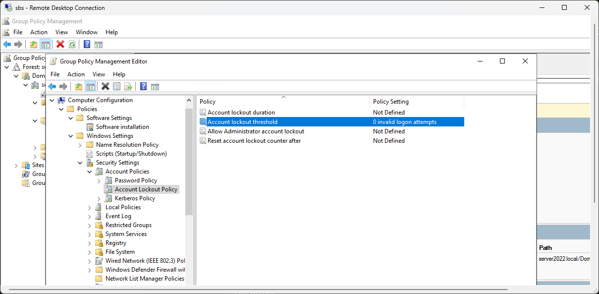Open the Action menu in the Editor
Image resolution: width=599 pixels, height=294 pixels.
[76, 74]
